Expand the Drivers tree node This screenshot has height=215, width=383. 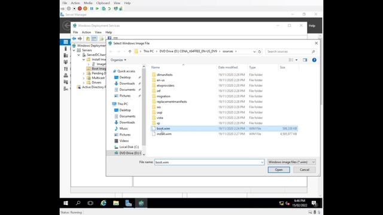coord(84,82)
